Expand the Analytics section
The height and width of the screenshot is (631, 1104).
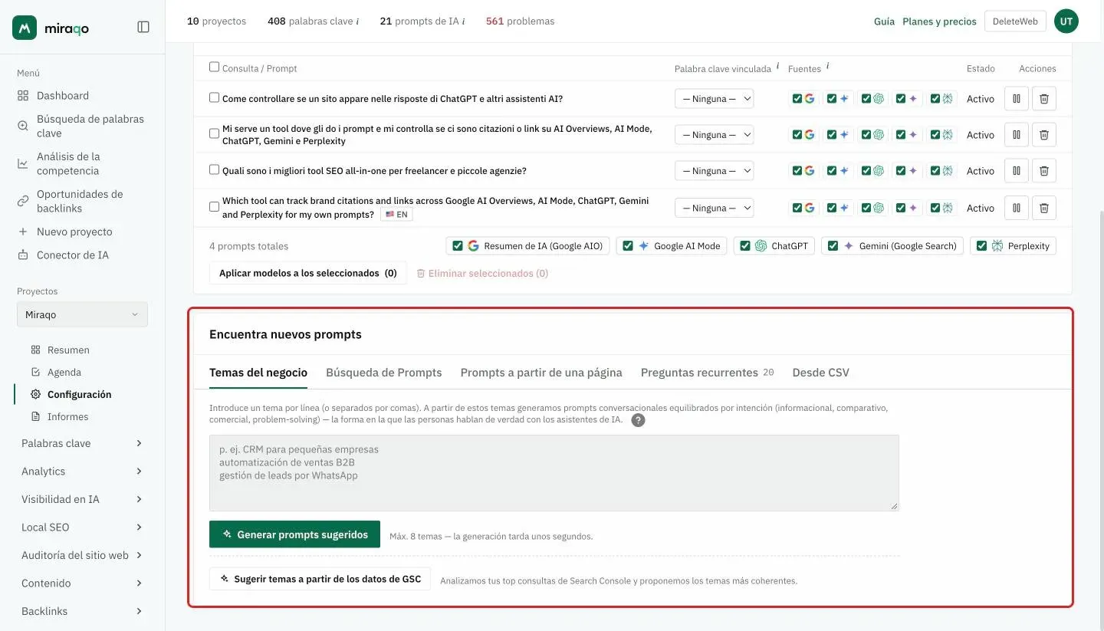pyautogui.click(x=82, y=472)
